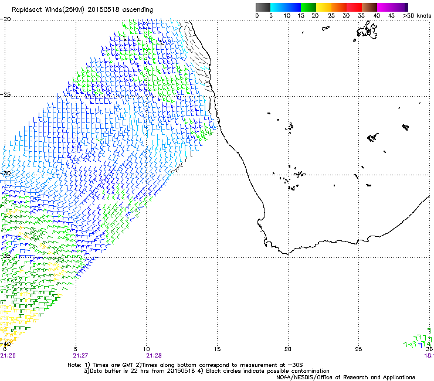Click the green wind barbs at bottom-right corner
Image resolution: width=434 pixels, height=381 pixels.
pyautogui.click(x=418, y=339)
